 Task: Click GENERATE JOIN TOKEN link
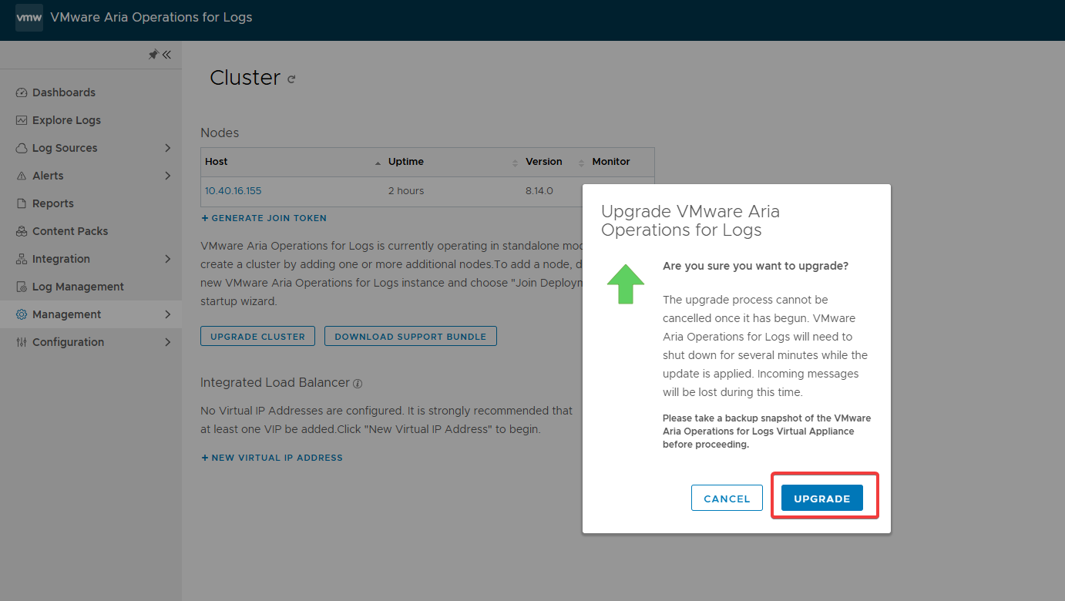pyautogui.click(x=264, y=218)
